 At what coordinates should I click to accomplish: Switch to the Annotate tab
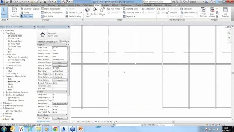pos(52,5)
